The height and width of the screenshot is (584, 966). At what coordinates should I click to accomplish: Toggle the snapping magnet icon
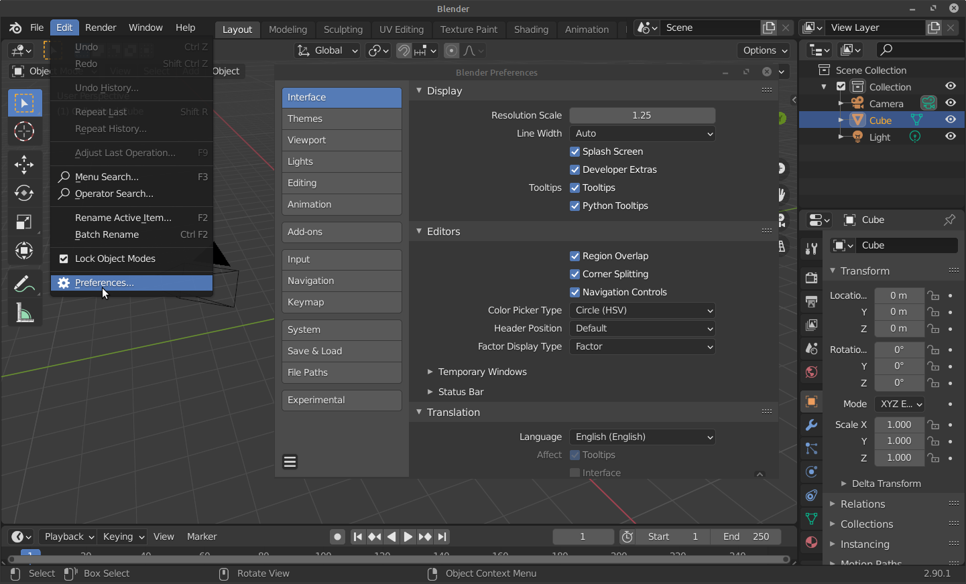(x=404, y=51)
